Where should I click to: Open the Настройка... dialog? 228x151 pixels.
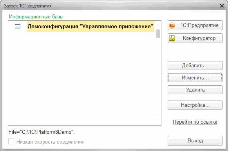tap(195, 105)
